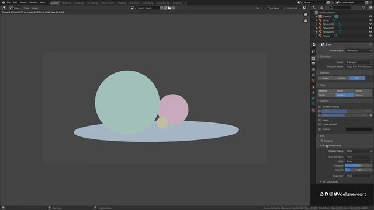
Task: Switch to the UV Editing workspace tab
Action: pyautogui.click(x=92, y=3)
